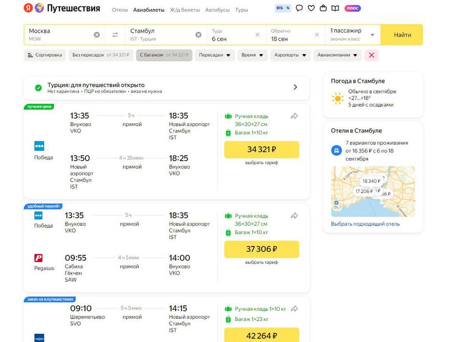Click the green check Турция status icon
The width and height of the screenshot is (449, 342).
(38, 88)
